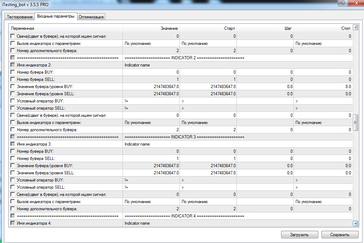The width and height of the screenshot is (364, 243).
Task: Tick the Имя индикатора 3 checkbox
Action: (13, 144)
